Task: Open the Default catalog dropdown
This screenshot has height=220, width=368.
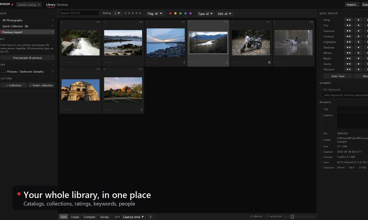Action: (x=29, y=5)
